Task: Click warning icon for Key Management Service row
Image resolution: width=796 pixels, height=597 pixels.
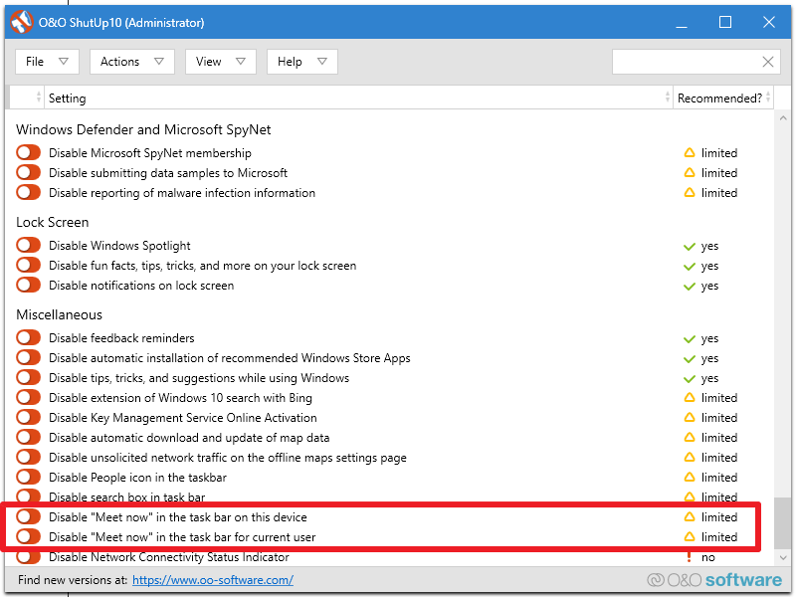Action: pyautogui.click(x=689, y=417)
